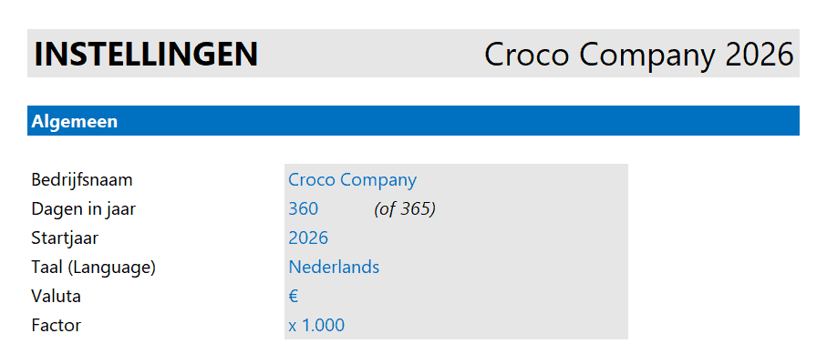
Task: Select the Valuta label
Action: pyautogui.click(x=57, y=297)
